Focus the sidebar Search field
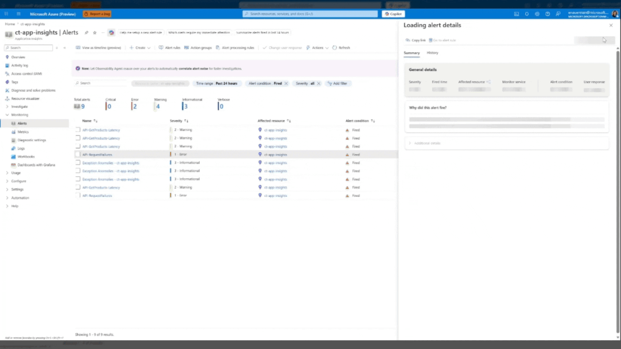 click(x=29, y=48)
